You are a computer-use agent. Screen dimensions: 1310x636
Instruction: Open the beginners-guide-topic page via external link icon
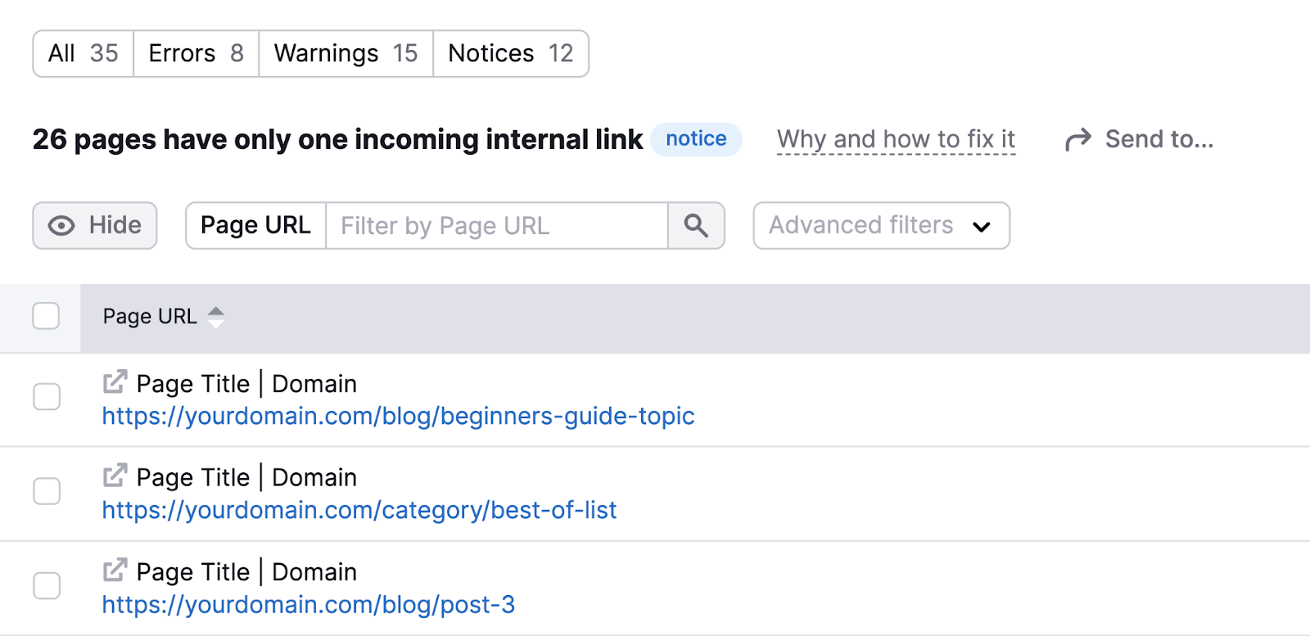pyautogui.click(x=115, y=381)
